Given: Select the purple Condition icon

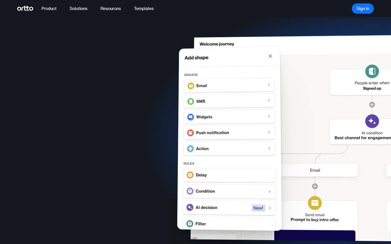Looking at the screenshot, I should point(190,191).
